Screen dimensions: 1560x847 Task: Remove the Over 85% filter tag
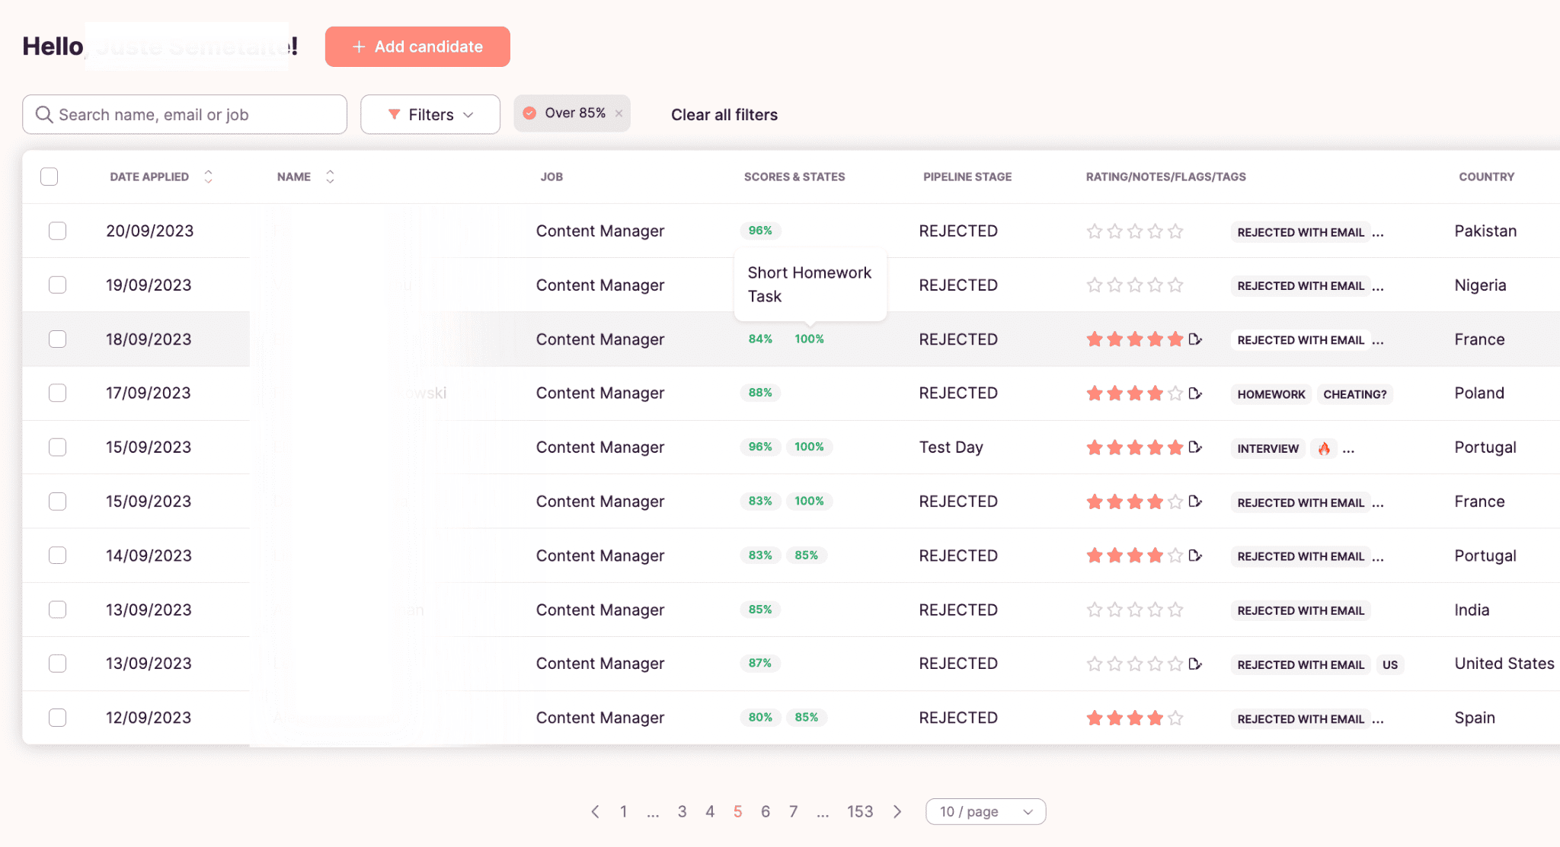620,113
